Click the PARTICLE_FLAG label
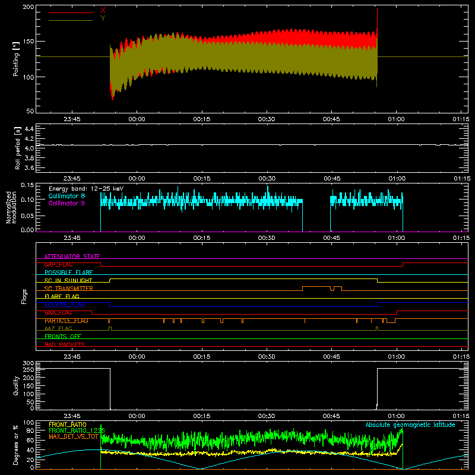Viewport: 475px width, 475px height. tap(66, 321)
